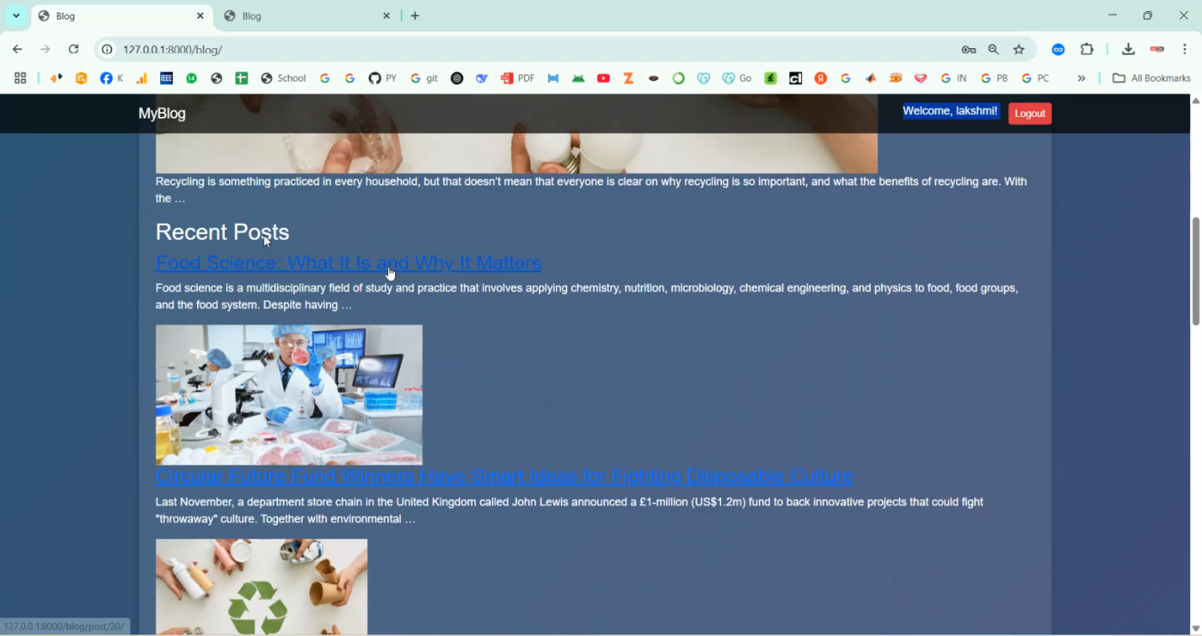Click the password manager key icon
The height and width of the screenshot is (636, 1202).
969,50
